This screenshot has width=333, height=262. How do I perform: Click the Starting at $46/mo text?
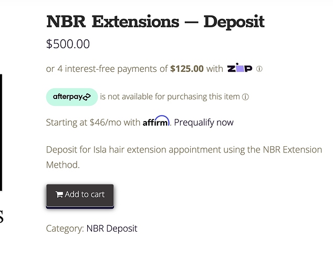click(x=93, y=123)
